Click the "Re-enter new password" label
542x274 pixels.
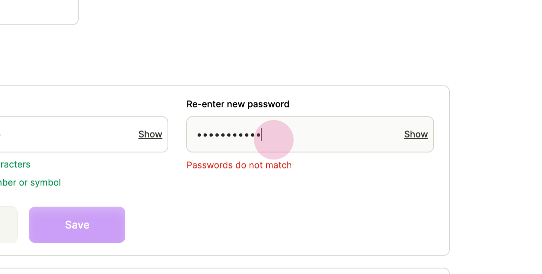pos(238,104)
